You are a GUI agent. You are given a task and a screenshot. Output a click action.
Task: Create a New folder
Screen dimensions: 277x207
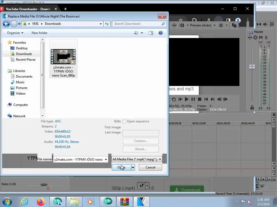[x=39, y=33]
